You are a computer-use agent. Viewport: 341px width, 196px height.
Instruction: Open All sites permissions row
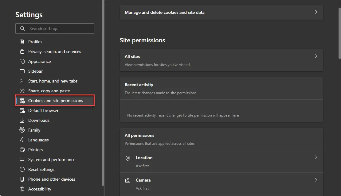tap(221, 60)
